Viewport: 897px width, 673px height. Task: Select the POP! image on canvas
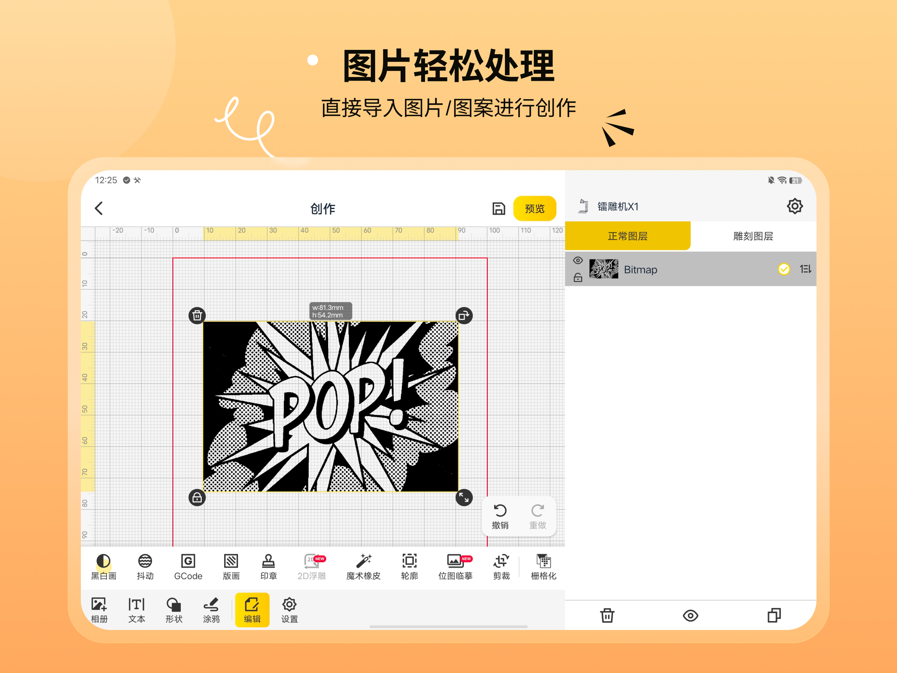[331, 407]
